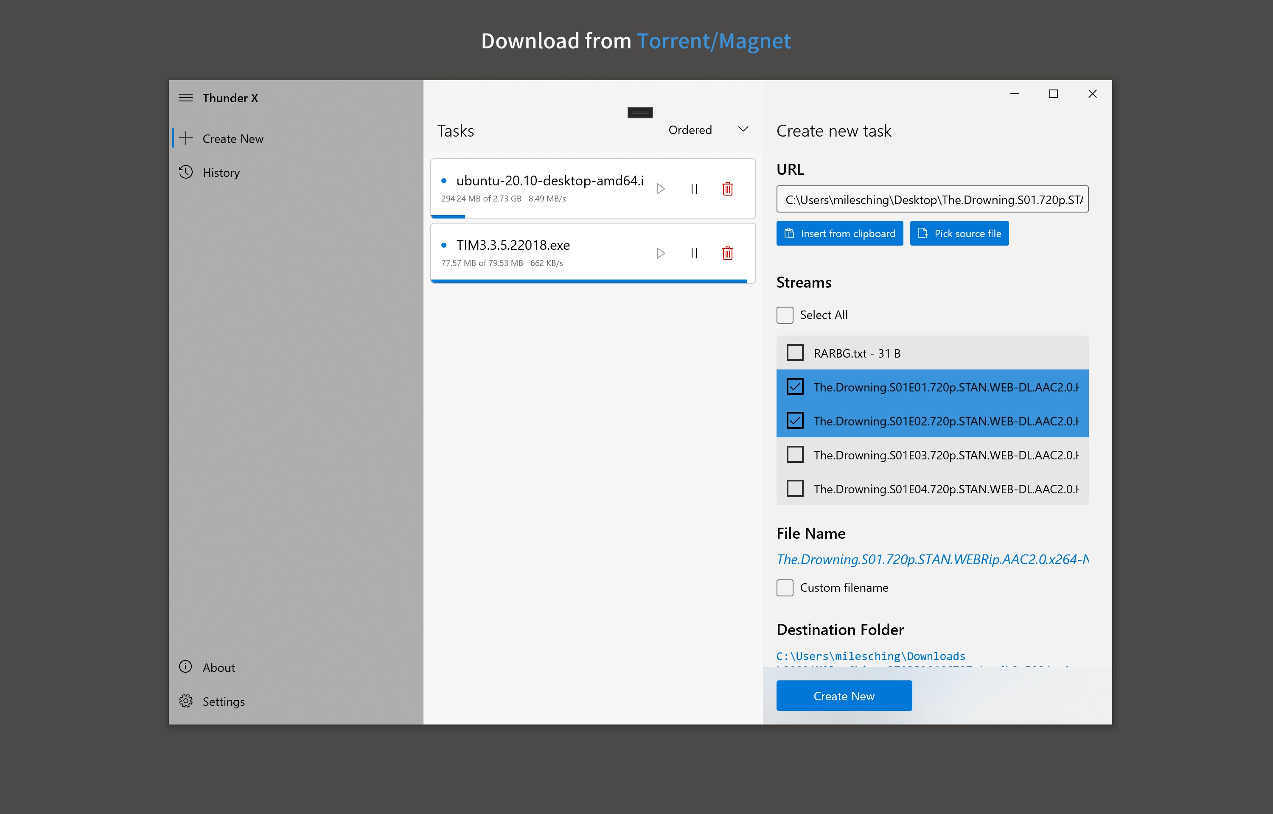The width and height of the screenshot is (1273, 814).
Task: Click Insert from clipboard button
Action: click(x=839, y=233)
